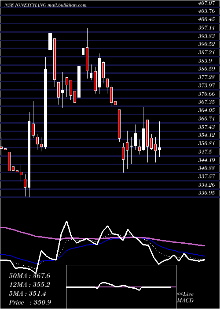Screen dimensions: 220x309
Task: Click the 337.57 price axis label
Action: tap(207, 177)
